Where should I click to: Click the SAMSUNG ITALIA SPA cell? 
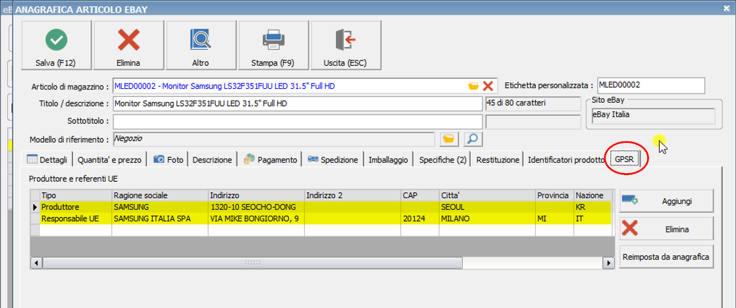pyautogui.click(x=160, y=218)
